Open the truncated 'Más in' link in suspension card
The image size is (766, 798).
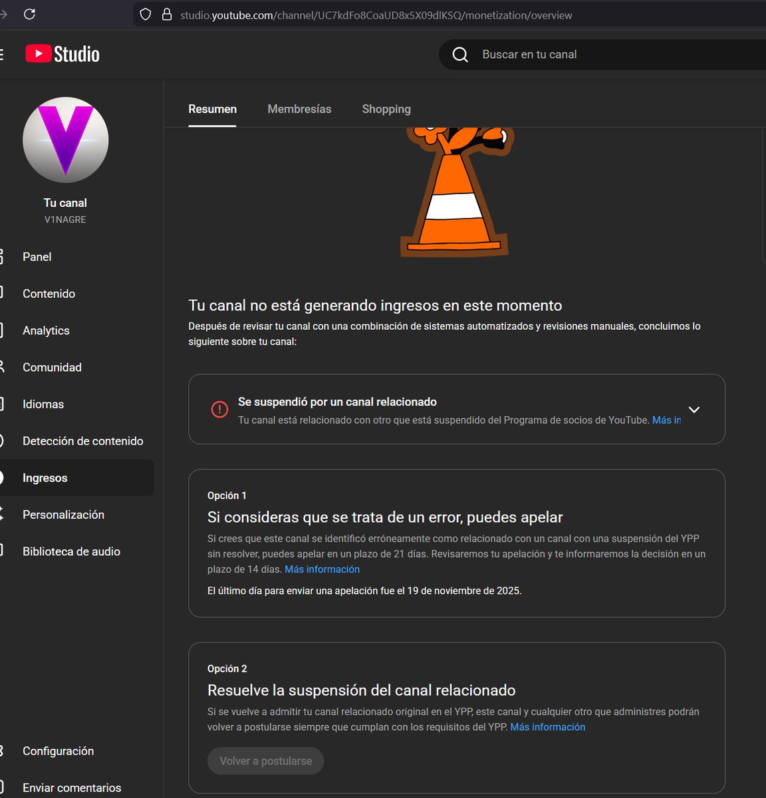666,420
